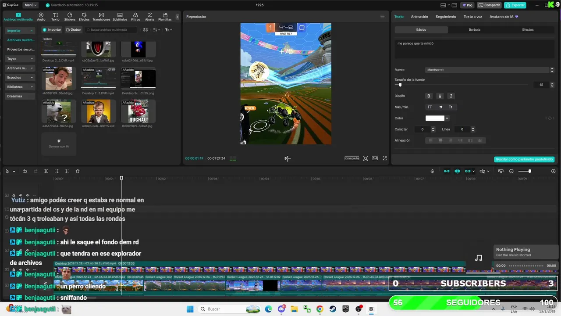This screenshot has width=561, height=316.
Task: Open the Fuente Montserrat font dropdown
Action: click(490, 70)
